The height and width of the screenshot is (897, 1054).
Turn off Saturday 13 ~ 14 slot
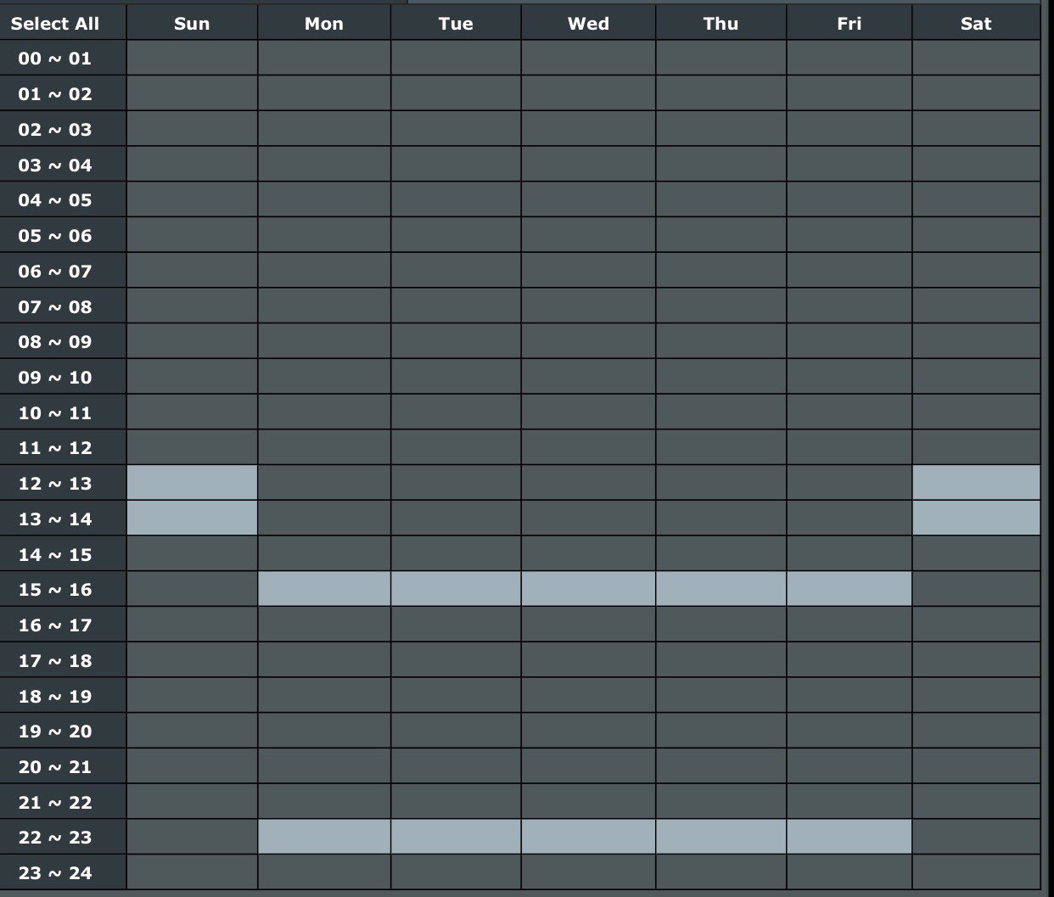pyautogui.click(x=976, y=519)
